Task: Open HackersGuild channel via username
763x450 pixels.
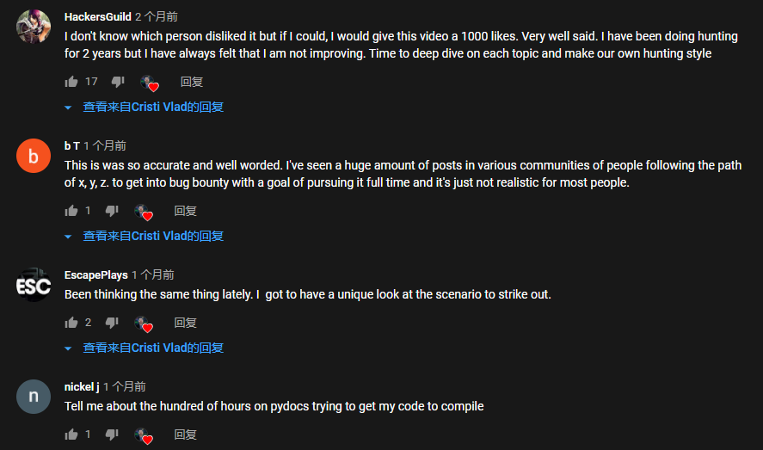Action: coord(98,17)
